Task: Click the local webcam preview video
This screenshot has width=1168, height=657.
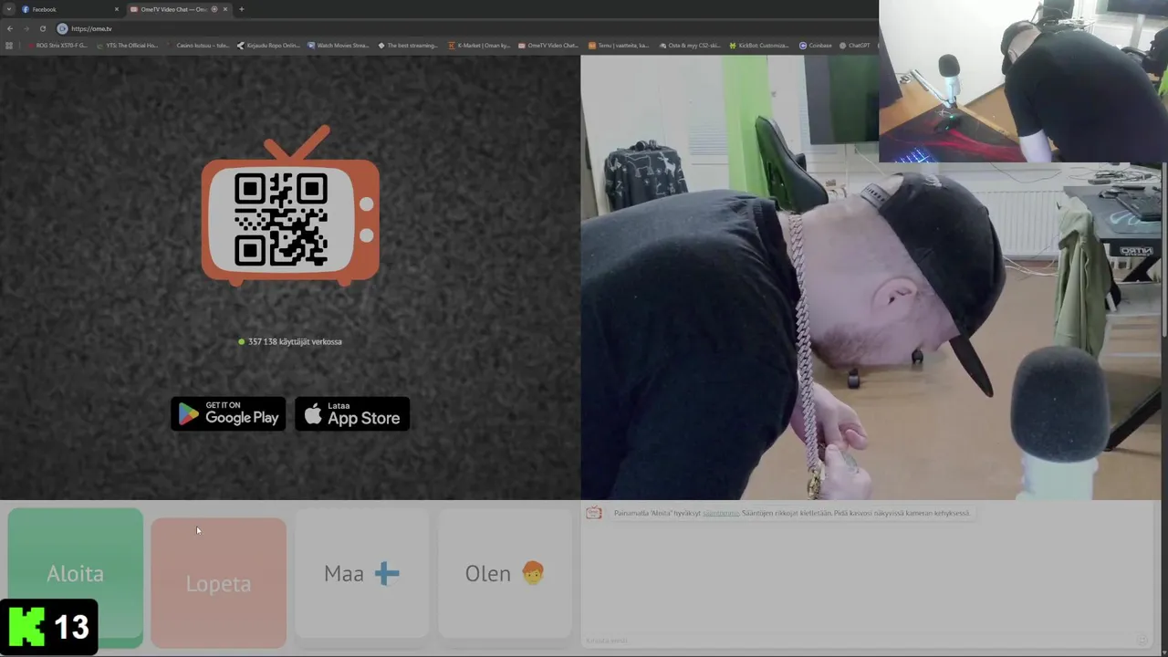Action: point(871,277)
